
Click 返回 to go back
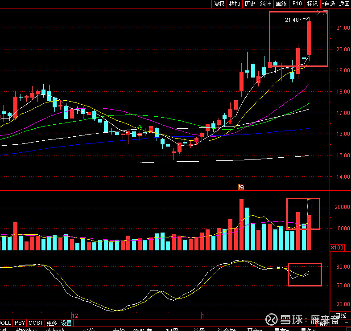pyautogui.click(x=344, y=4)
